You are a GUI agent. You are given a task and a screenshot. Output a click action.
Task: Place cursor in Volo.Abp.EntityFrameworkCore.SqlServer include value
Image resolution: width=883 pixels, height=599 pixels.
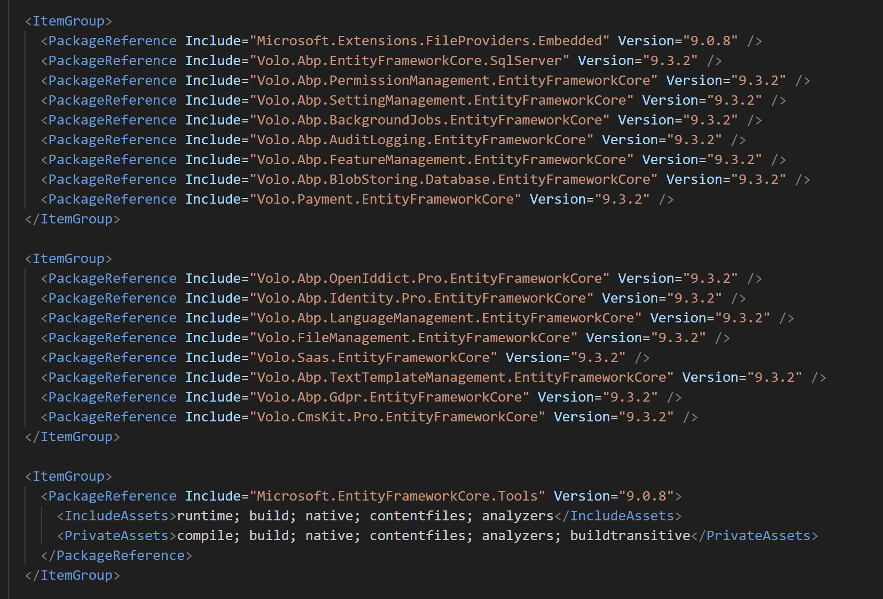click(409, 60)
